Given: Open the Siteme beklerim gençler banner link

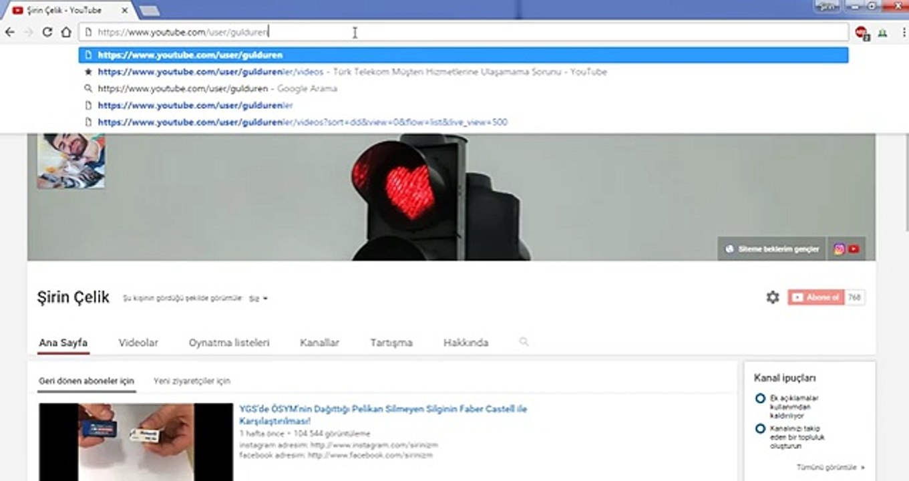Looking at the screenshot, I should point(773,249).
